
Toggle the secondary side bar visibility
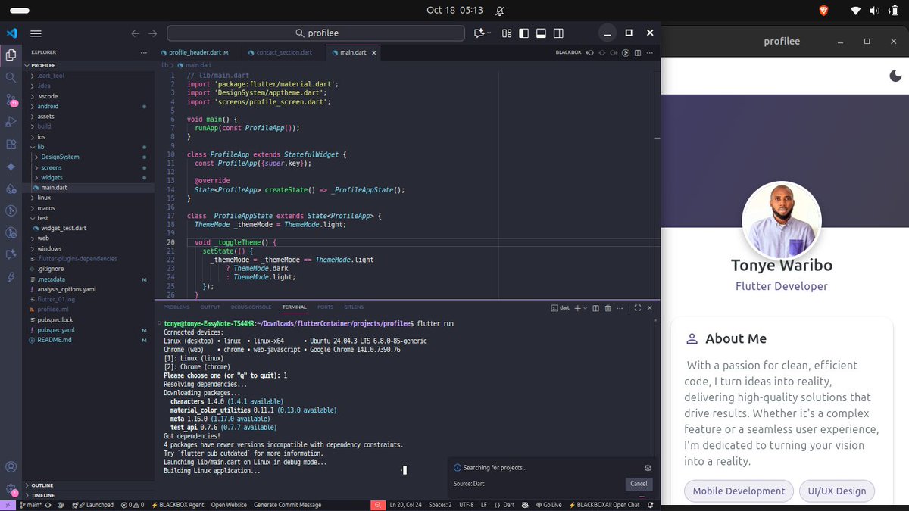(559, 33)
